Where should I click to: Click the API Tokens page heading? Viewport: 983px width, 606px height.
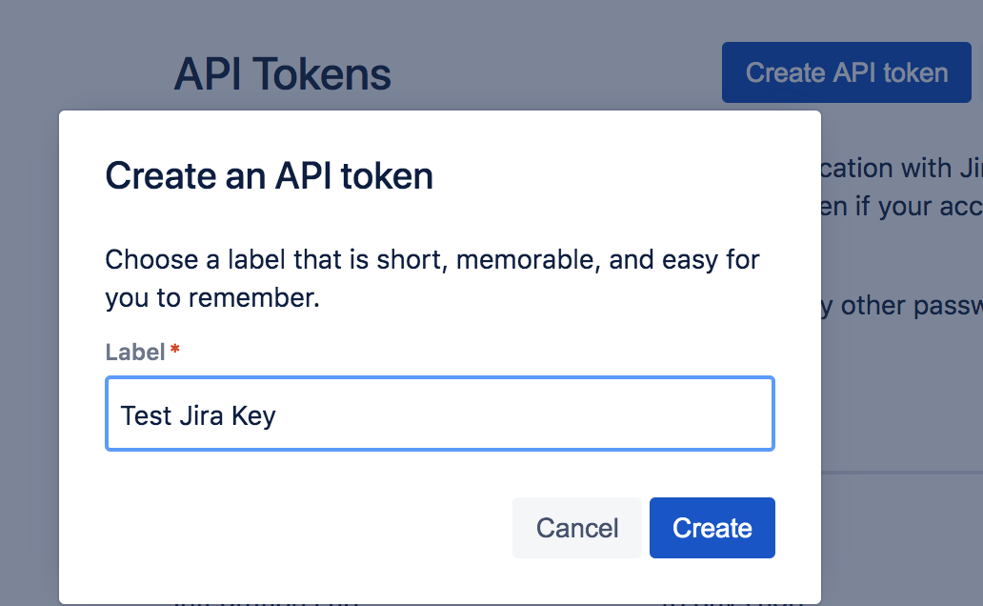282,74
